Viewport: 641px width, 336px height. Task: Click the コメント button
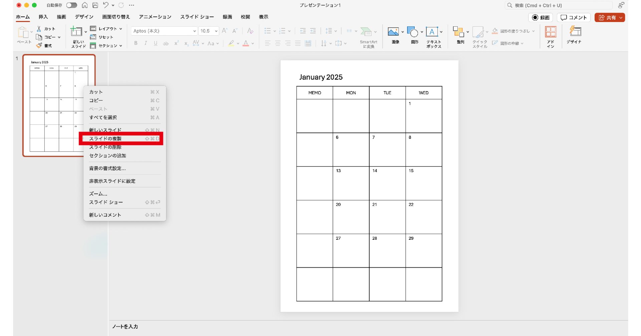[574, 18]
